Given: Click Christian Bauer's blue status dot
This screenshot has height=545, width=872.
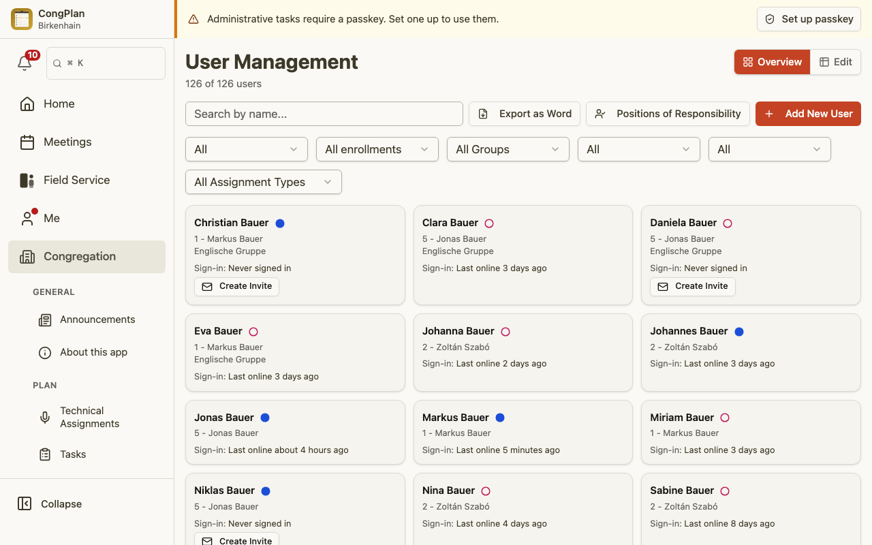Looking at the screenshot, I should pyautogui.click(x=280, y=223).
